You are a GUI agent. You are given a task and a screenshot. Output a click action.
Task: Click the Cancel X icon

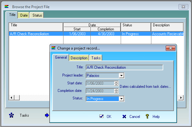[124, 116]
